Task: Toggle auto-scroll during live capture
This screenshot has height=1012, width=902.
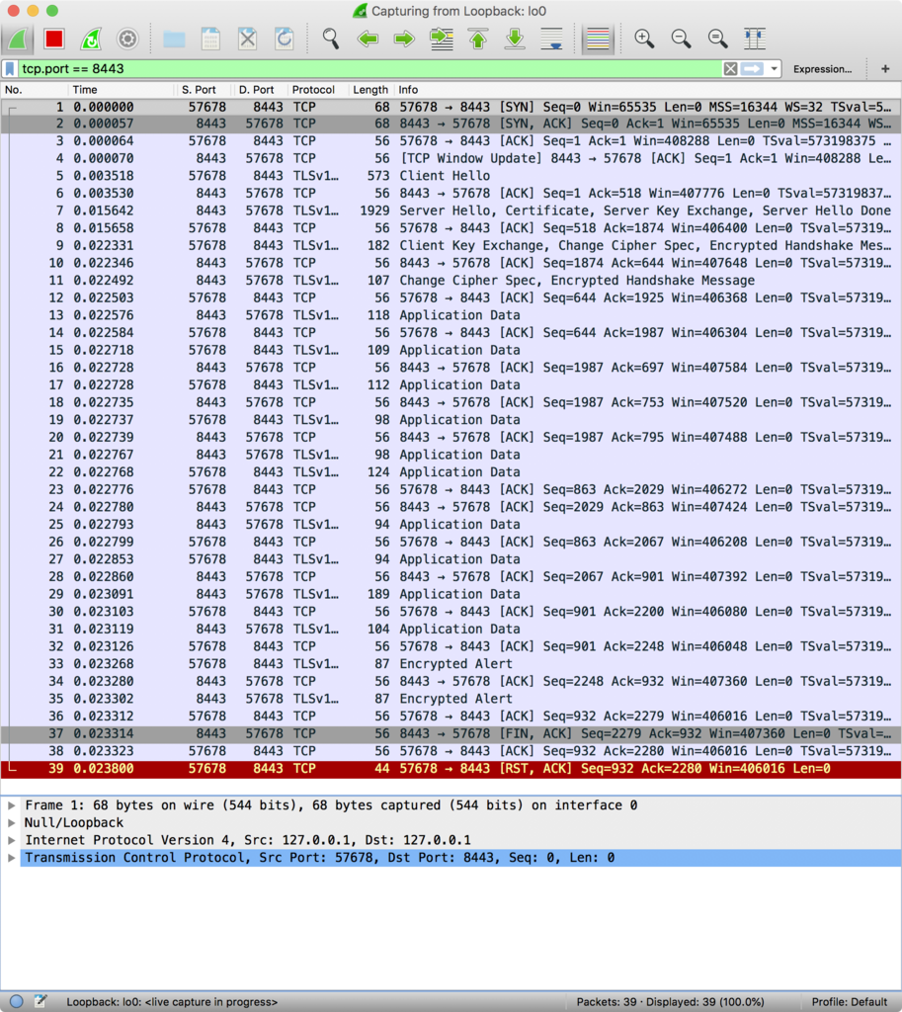Action: pyautogui.click(x=551, y=40)
